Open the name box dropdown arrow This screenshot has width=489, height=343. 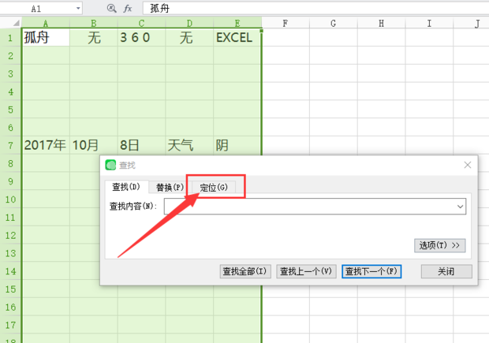tap(77, 8)
